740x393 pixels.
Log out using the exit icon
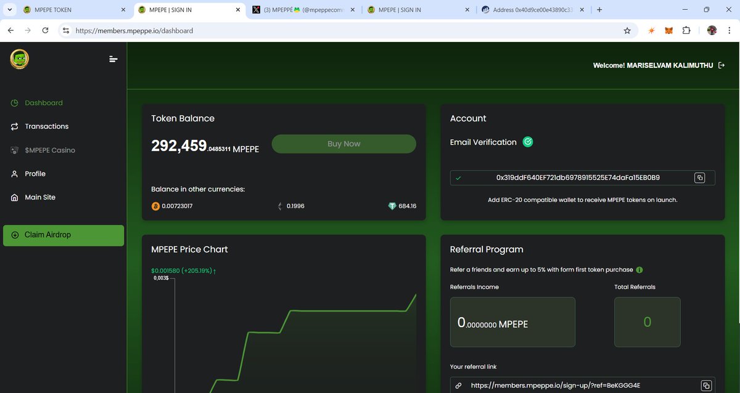point(721,65)
